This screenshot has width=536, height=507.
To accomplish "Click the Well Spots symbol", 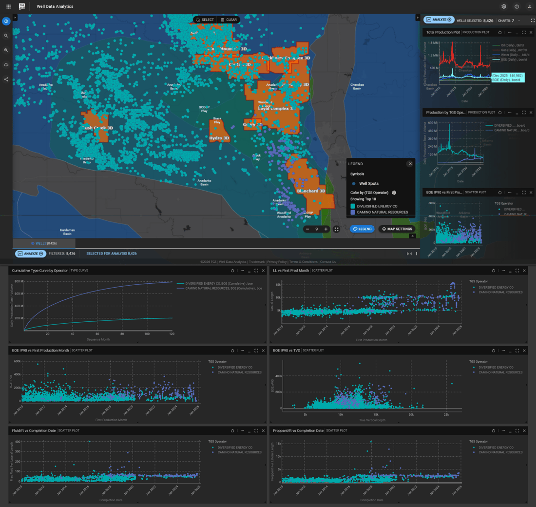I will [354, 184].
